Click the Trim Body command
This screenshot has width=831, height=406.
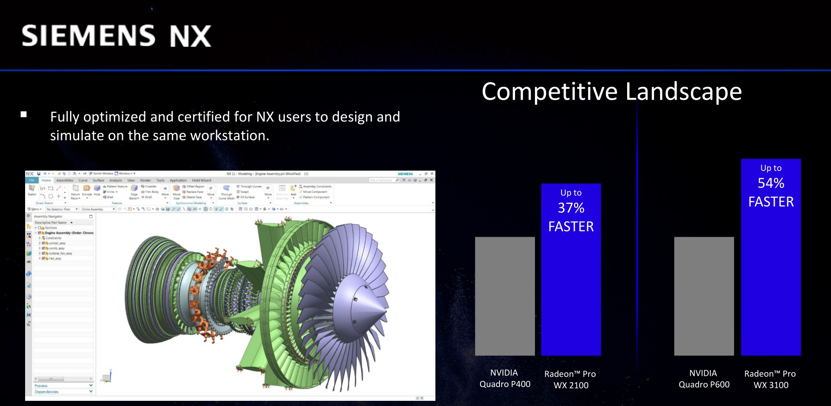150,192
